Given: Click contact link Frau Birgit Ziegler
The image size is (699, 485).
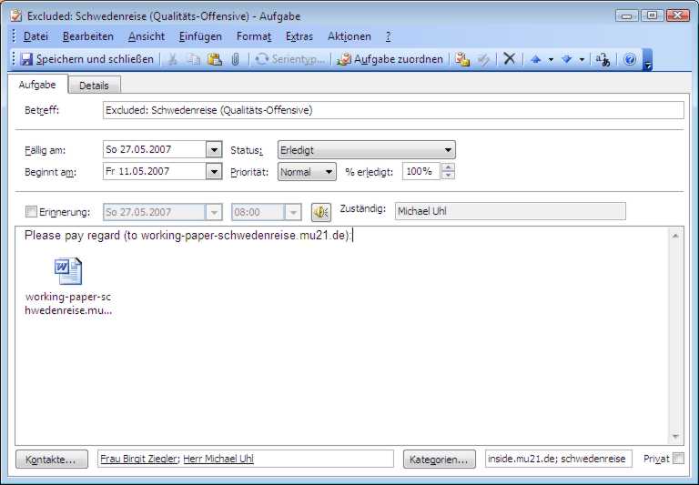Looking at the screenshot, I should click(138, 459).
